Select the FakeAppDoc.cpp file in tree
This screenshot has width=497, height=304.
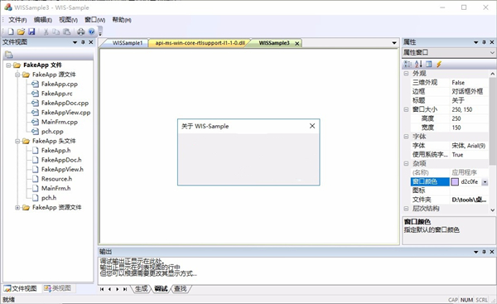[65, 103]
